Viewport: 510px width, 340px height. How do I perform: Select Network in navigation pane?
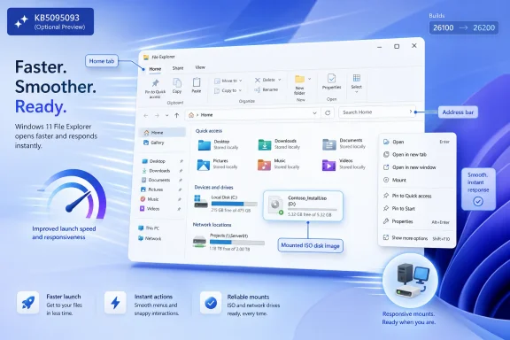pyautogui.click(x=150, y=238)
